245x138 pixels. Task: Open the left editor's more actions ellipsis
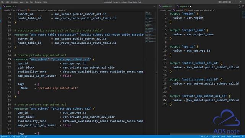[154, 7]
